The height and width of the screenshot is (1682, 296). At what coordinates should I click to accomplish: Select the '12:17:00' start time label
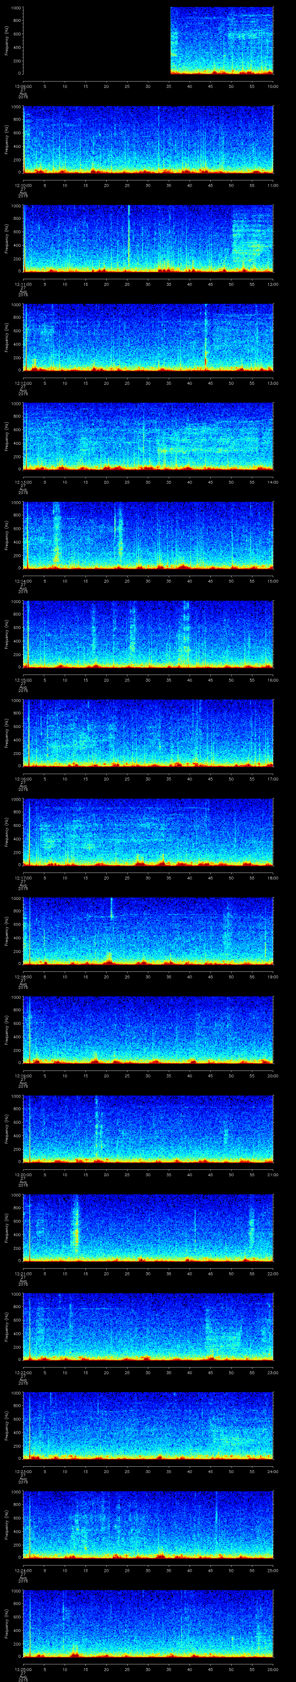click(x=23, y=878)
